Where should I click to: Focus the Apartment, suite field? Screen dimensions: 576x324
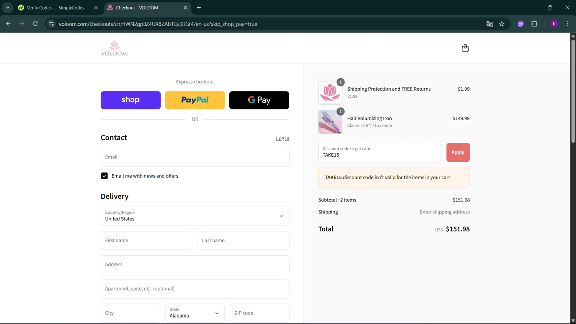pyautogui.click(x=195, y=289)
